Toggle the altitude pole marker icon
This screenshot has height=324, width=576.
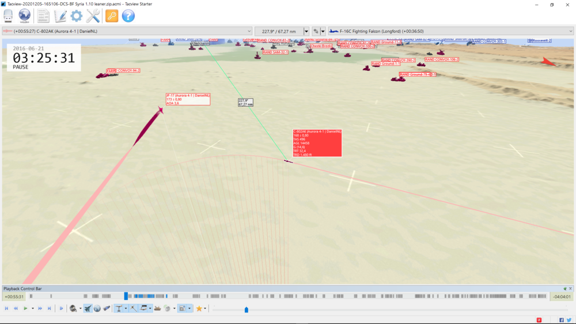point(119,308)
